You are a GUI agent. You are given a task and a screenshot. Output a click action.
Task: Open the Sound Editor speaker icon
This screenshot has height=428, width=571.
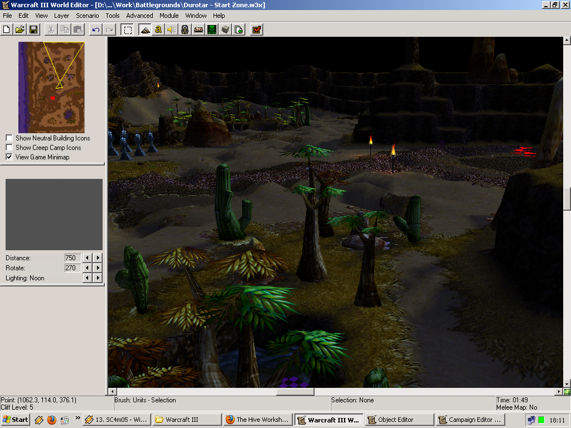coord(172,30)
